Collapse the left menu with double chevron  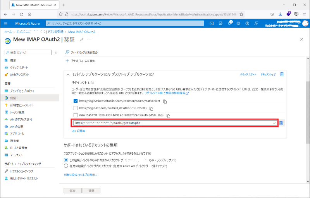[56, 53]
